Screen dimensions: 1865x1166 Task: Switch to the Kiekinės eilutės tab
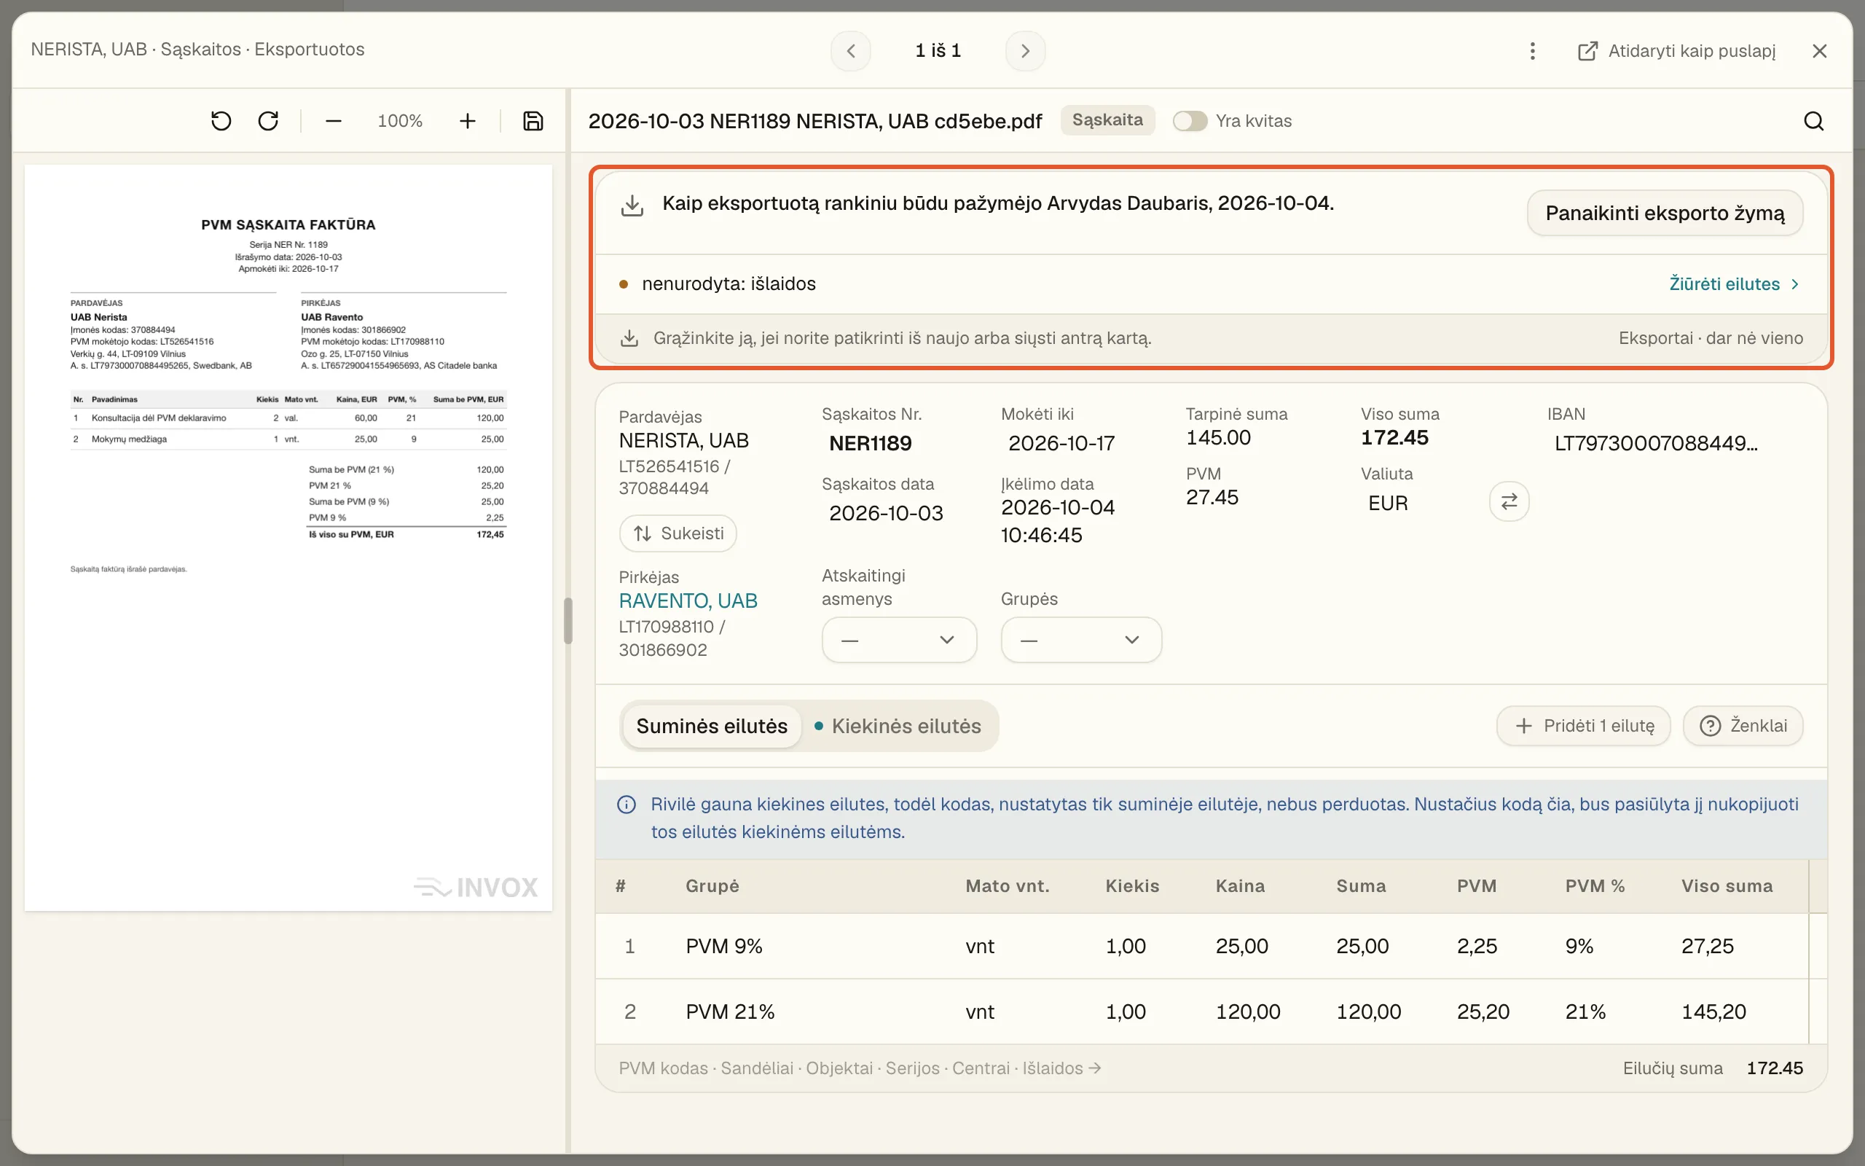[898, 726]
